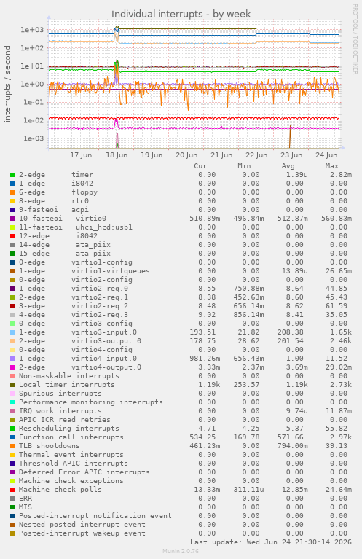This screenshot has height=559, width=362.
Task: Click the 'Non-maskable interrupts' legend label
Action: [69, 376]
